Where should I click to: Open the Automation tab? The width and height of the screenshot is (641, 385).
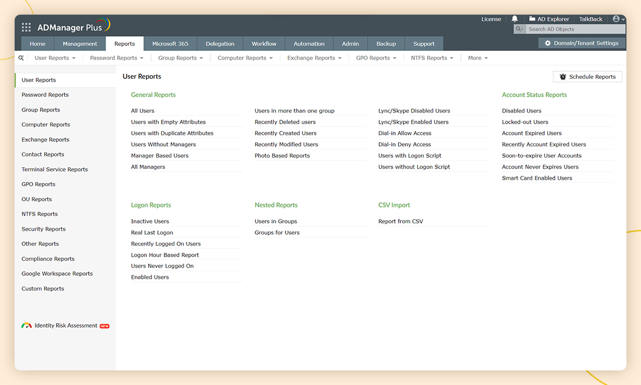(309, 44)
